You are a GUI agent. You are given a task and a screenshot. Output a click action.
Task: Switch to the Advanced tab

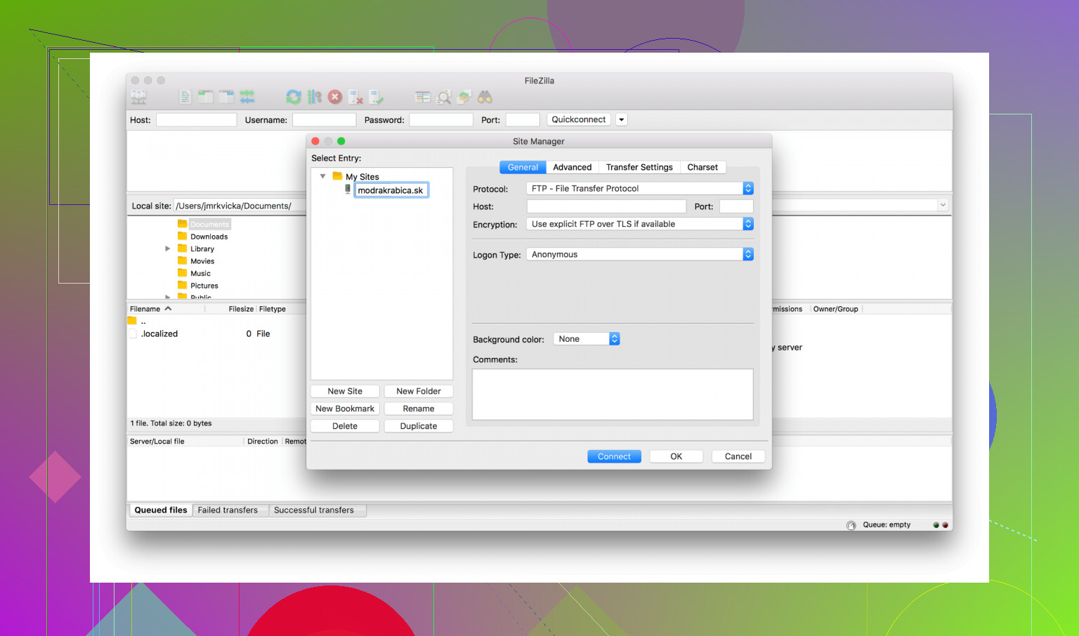pyautogui.click(x=572, y=167)
